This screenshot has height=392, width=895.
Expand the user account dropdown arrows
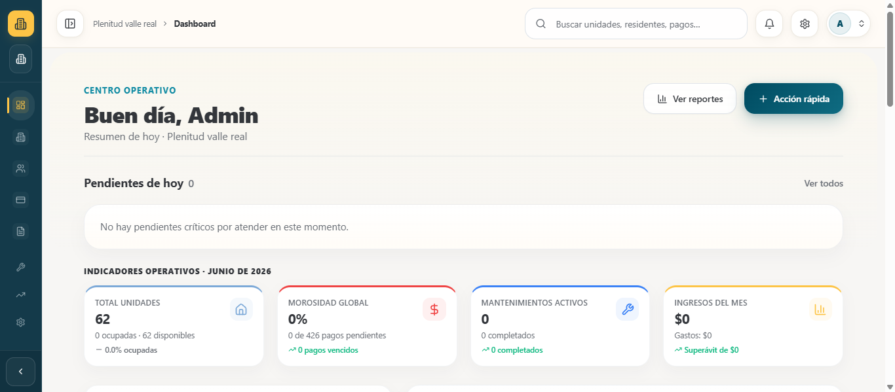click(862, 24)
